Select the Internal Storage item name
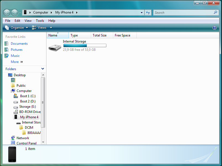 point(74,41)
